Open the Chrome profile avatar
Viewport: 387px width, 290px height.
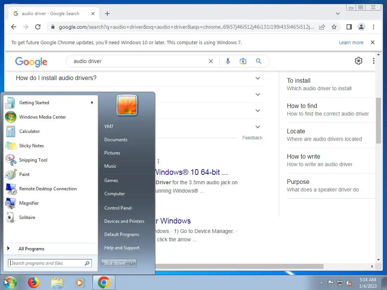pyautogui.click(x=361, y=27)
